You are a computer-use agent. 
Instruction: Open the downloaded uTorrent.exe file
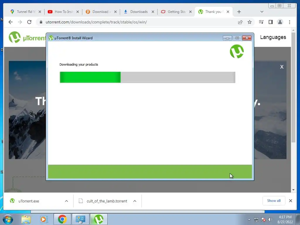pos(29,201)
